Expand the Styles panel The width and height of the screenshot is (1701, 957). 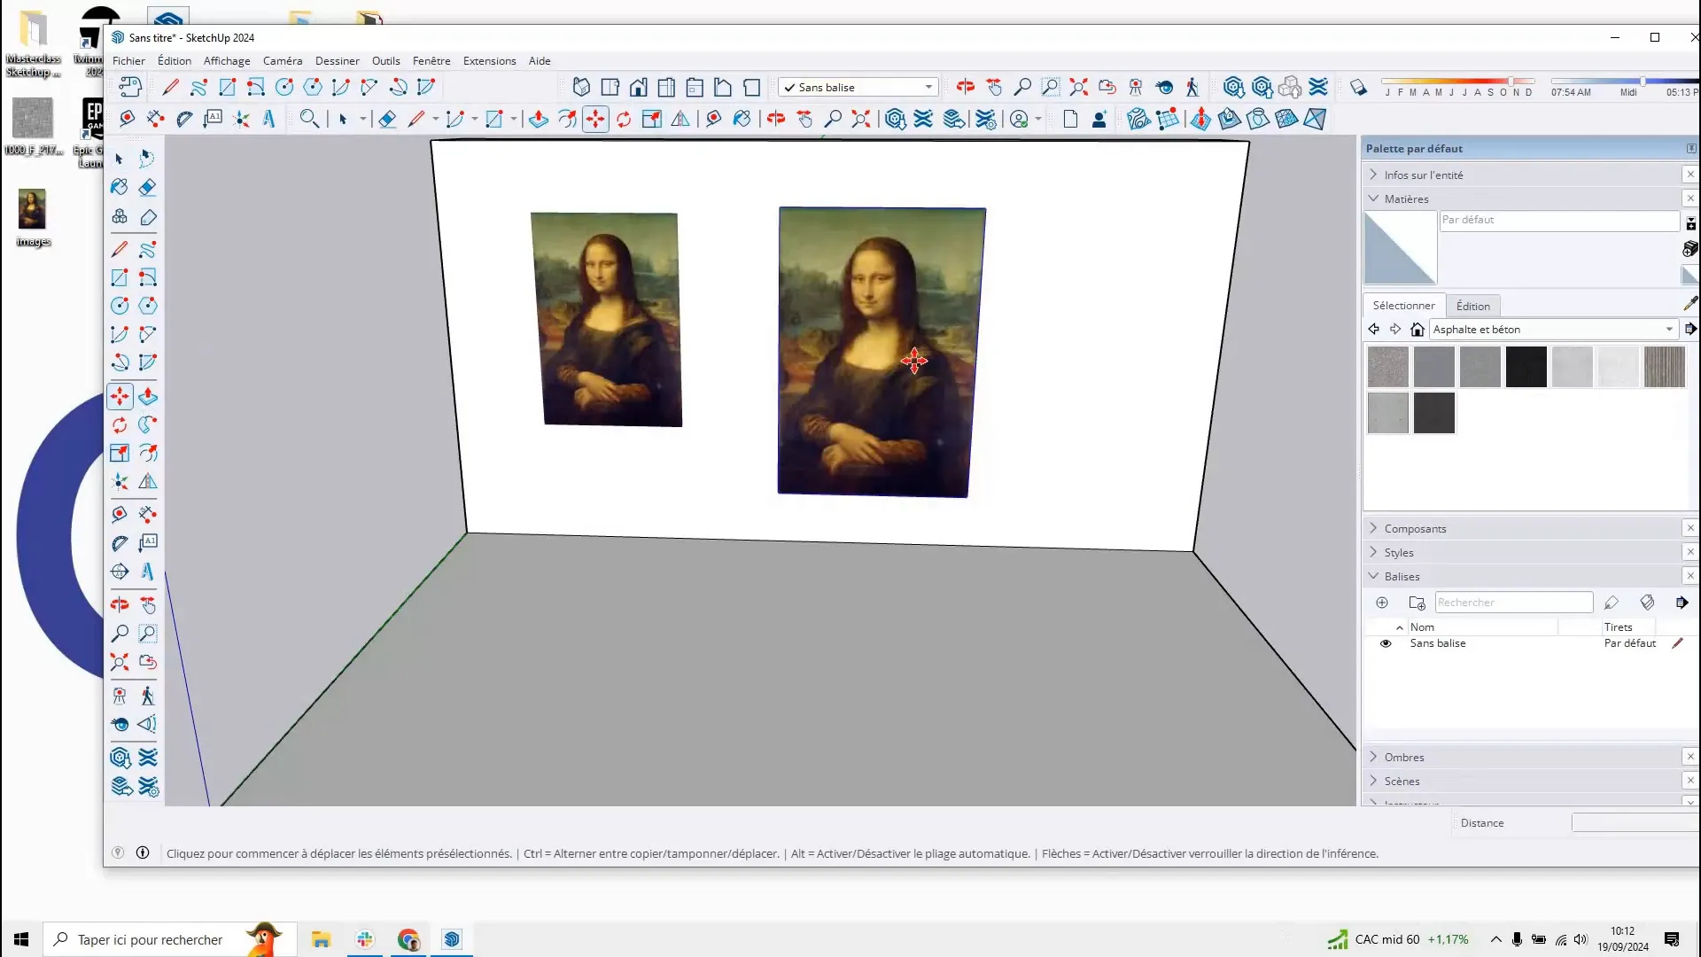(x=1374, y=552)
